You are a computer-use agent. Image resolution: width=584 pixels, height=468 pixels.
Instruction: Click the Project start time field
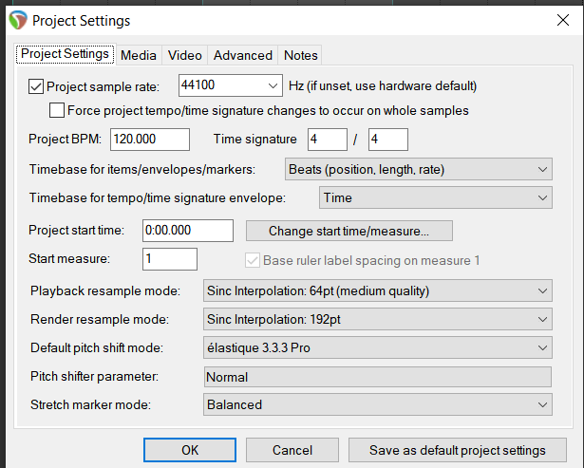[187, 231]
